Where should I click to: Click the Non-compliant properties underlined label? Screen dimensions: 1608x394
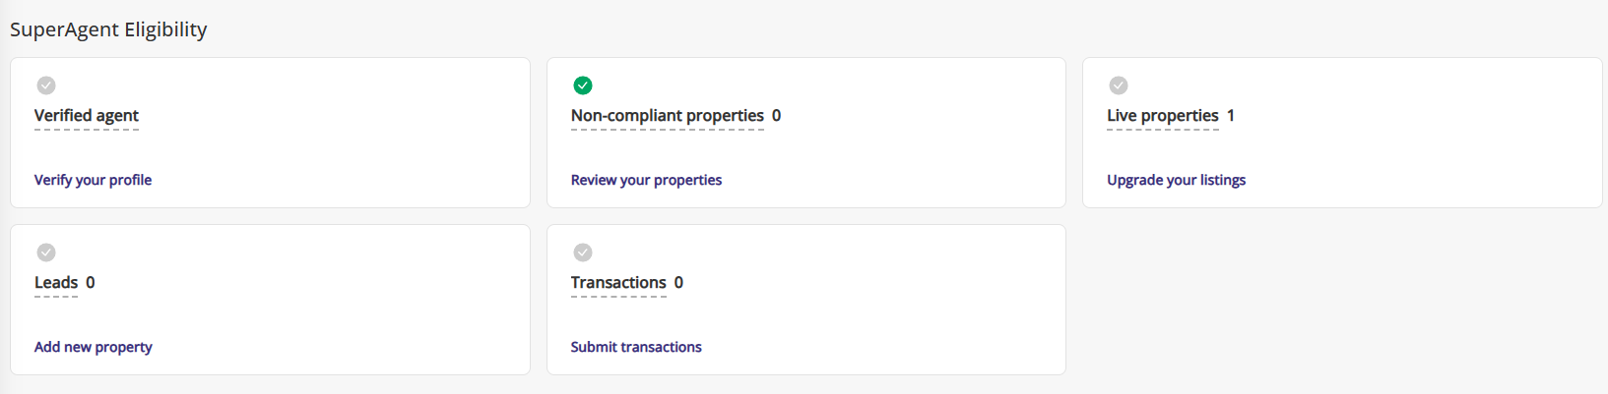(668, 116)
